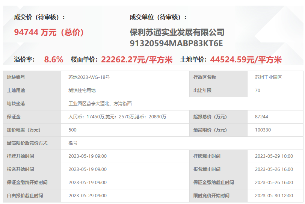Click the 自由报价截止时间 label cell

pyautogui.click(x=32, y=196)
